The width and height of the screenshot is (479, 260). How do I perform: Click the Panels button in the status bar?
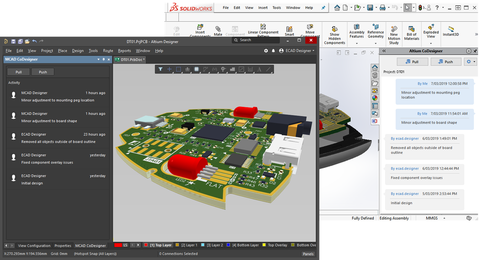pos(308,253)
